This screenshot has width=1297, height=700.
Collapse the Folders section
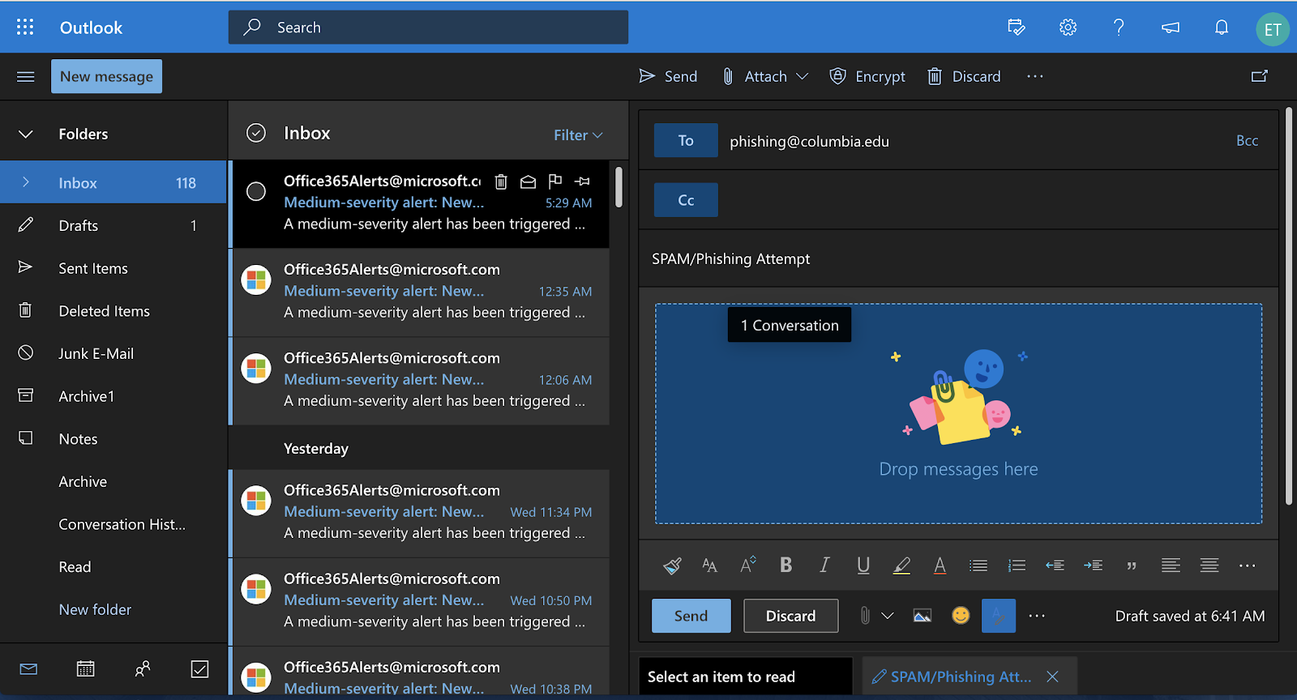coord(26,134)
